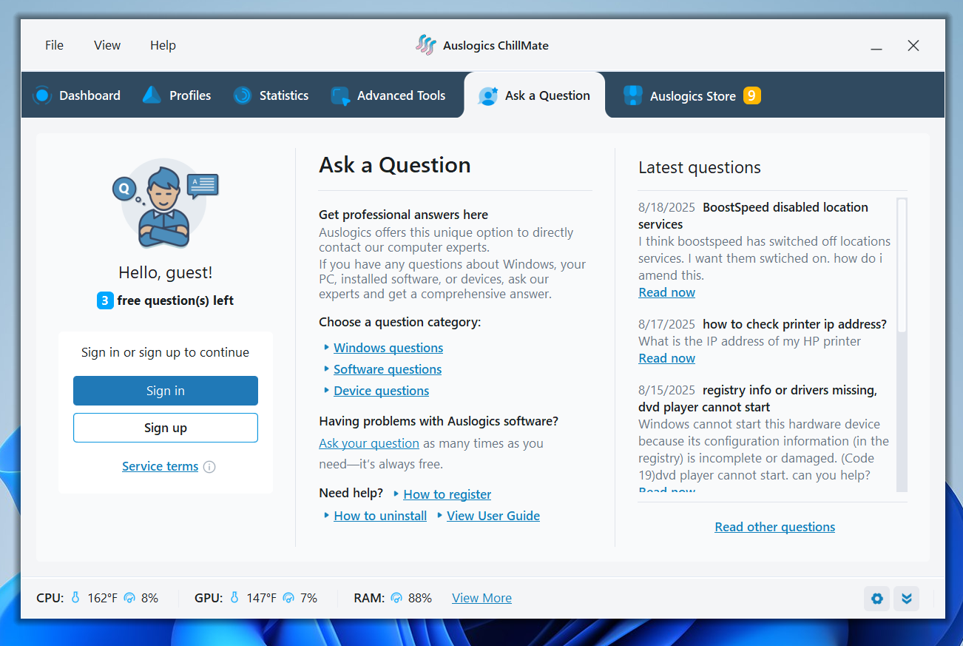
Task: Open ChillMate settings gear
Action: [876, 598]
